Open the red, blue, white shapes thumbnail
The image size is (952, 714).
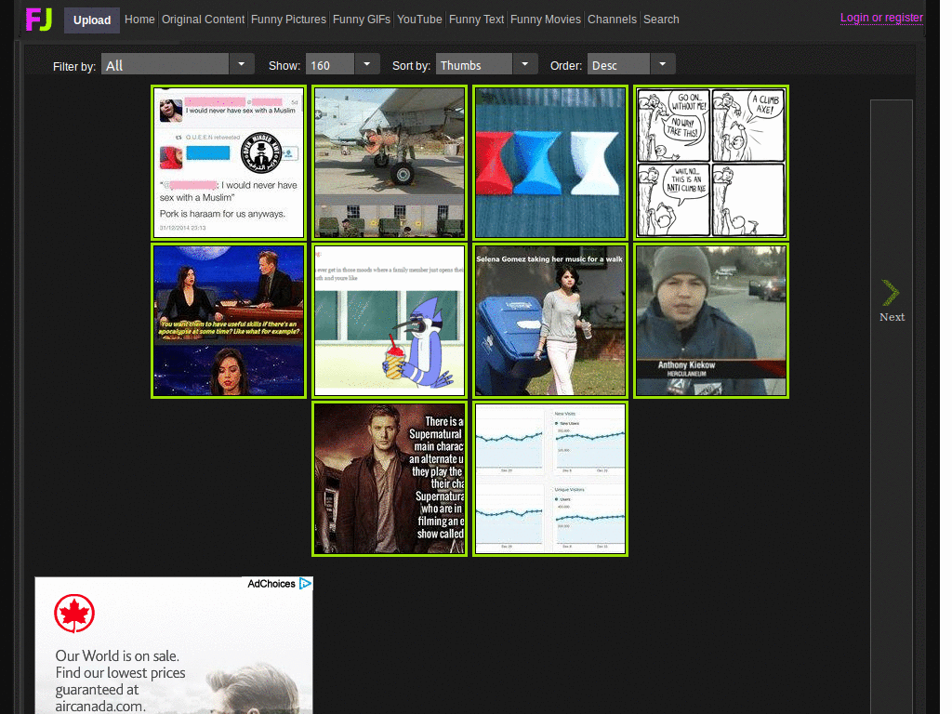[550, 163]
